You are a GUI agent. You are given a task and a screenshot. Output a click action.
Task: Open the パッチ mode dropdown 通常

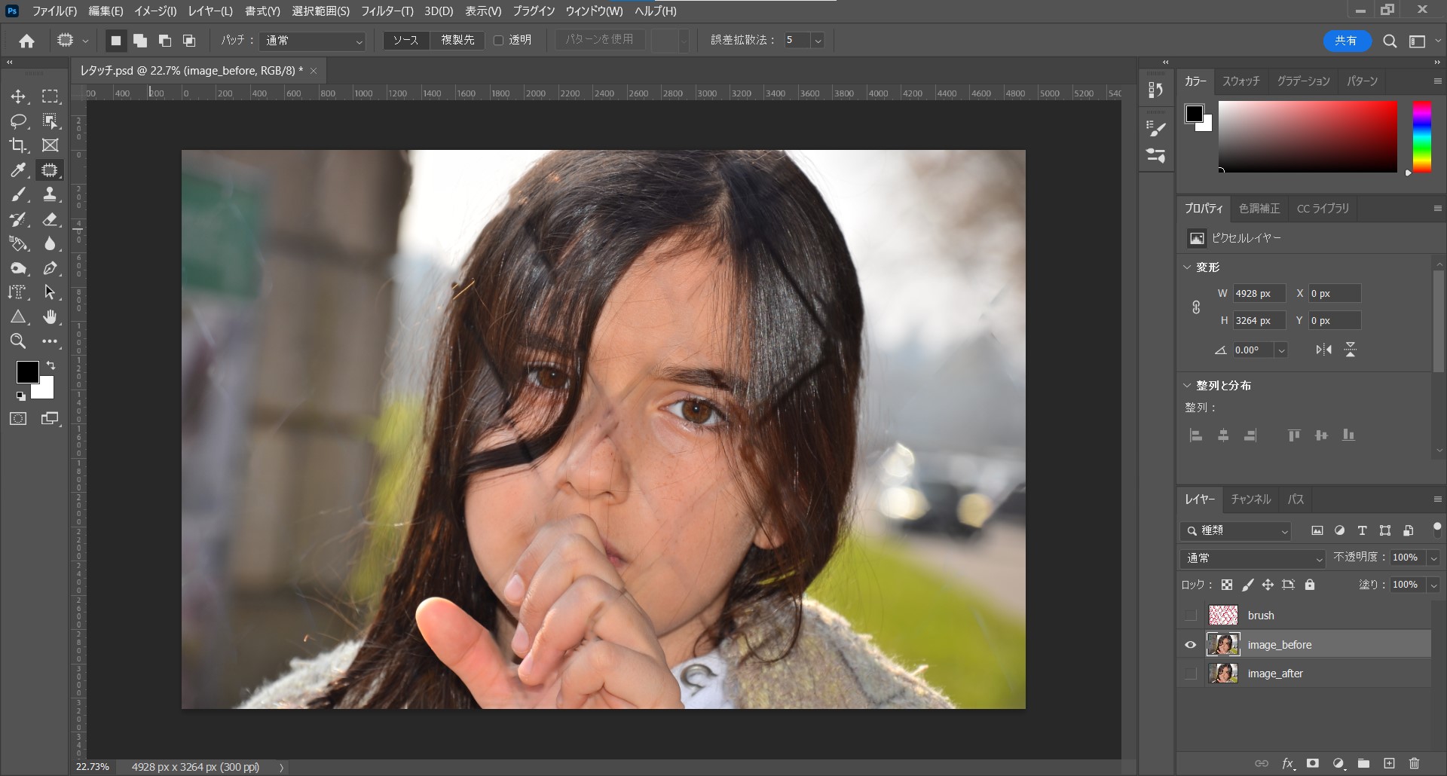(313, 41)
